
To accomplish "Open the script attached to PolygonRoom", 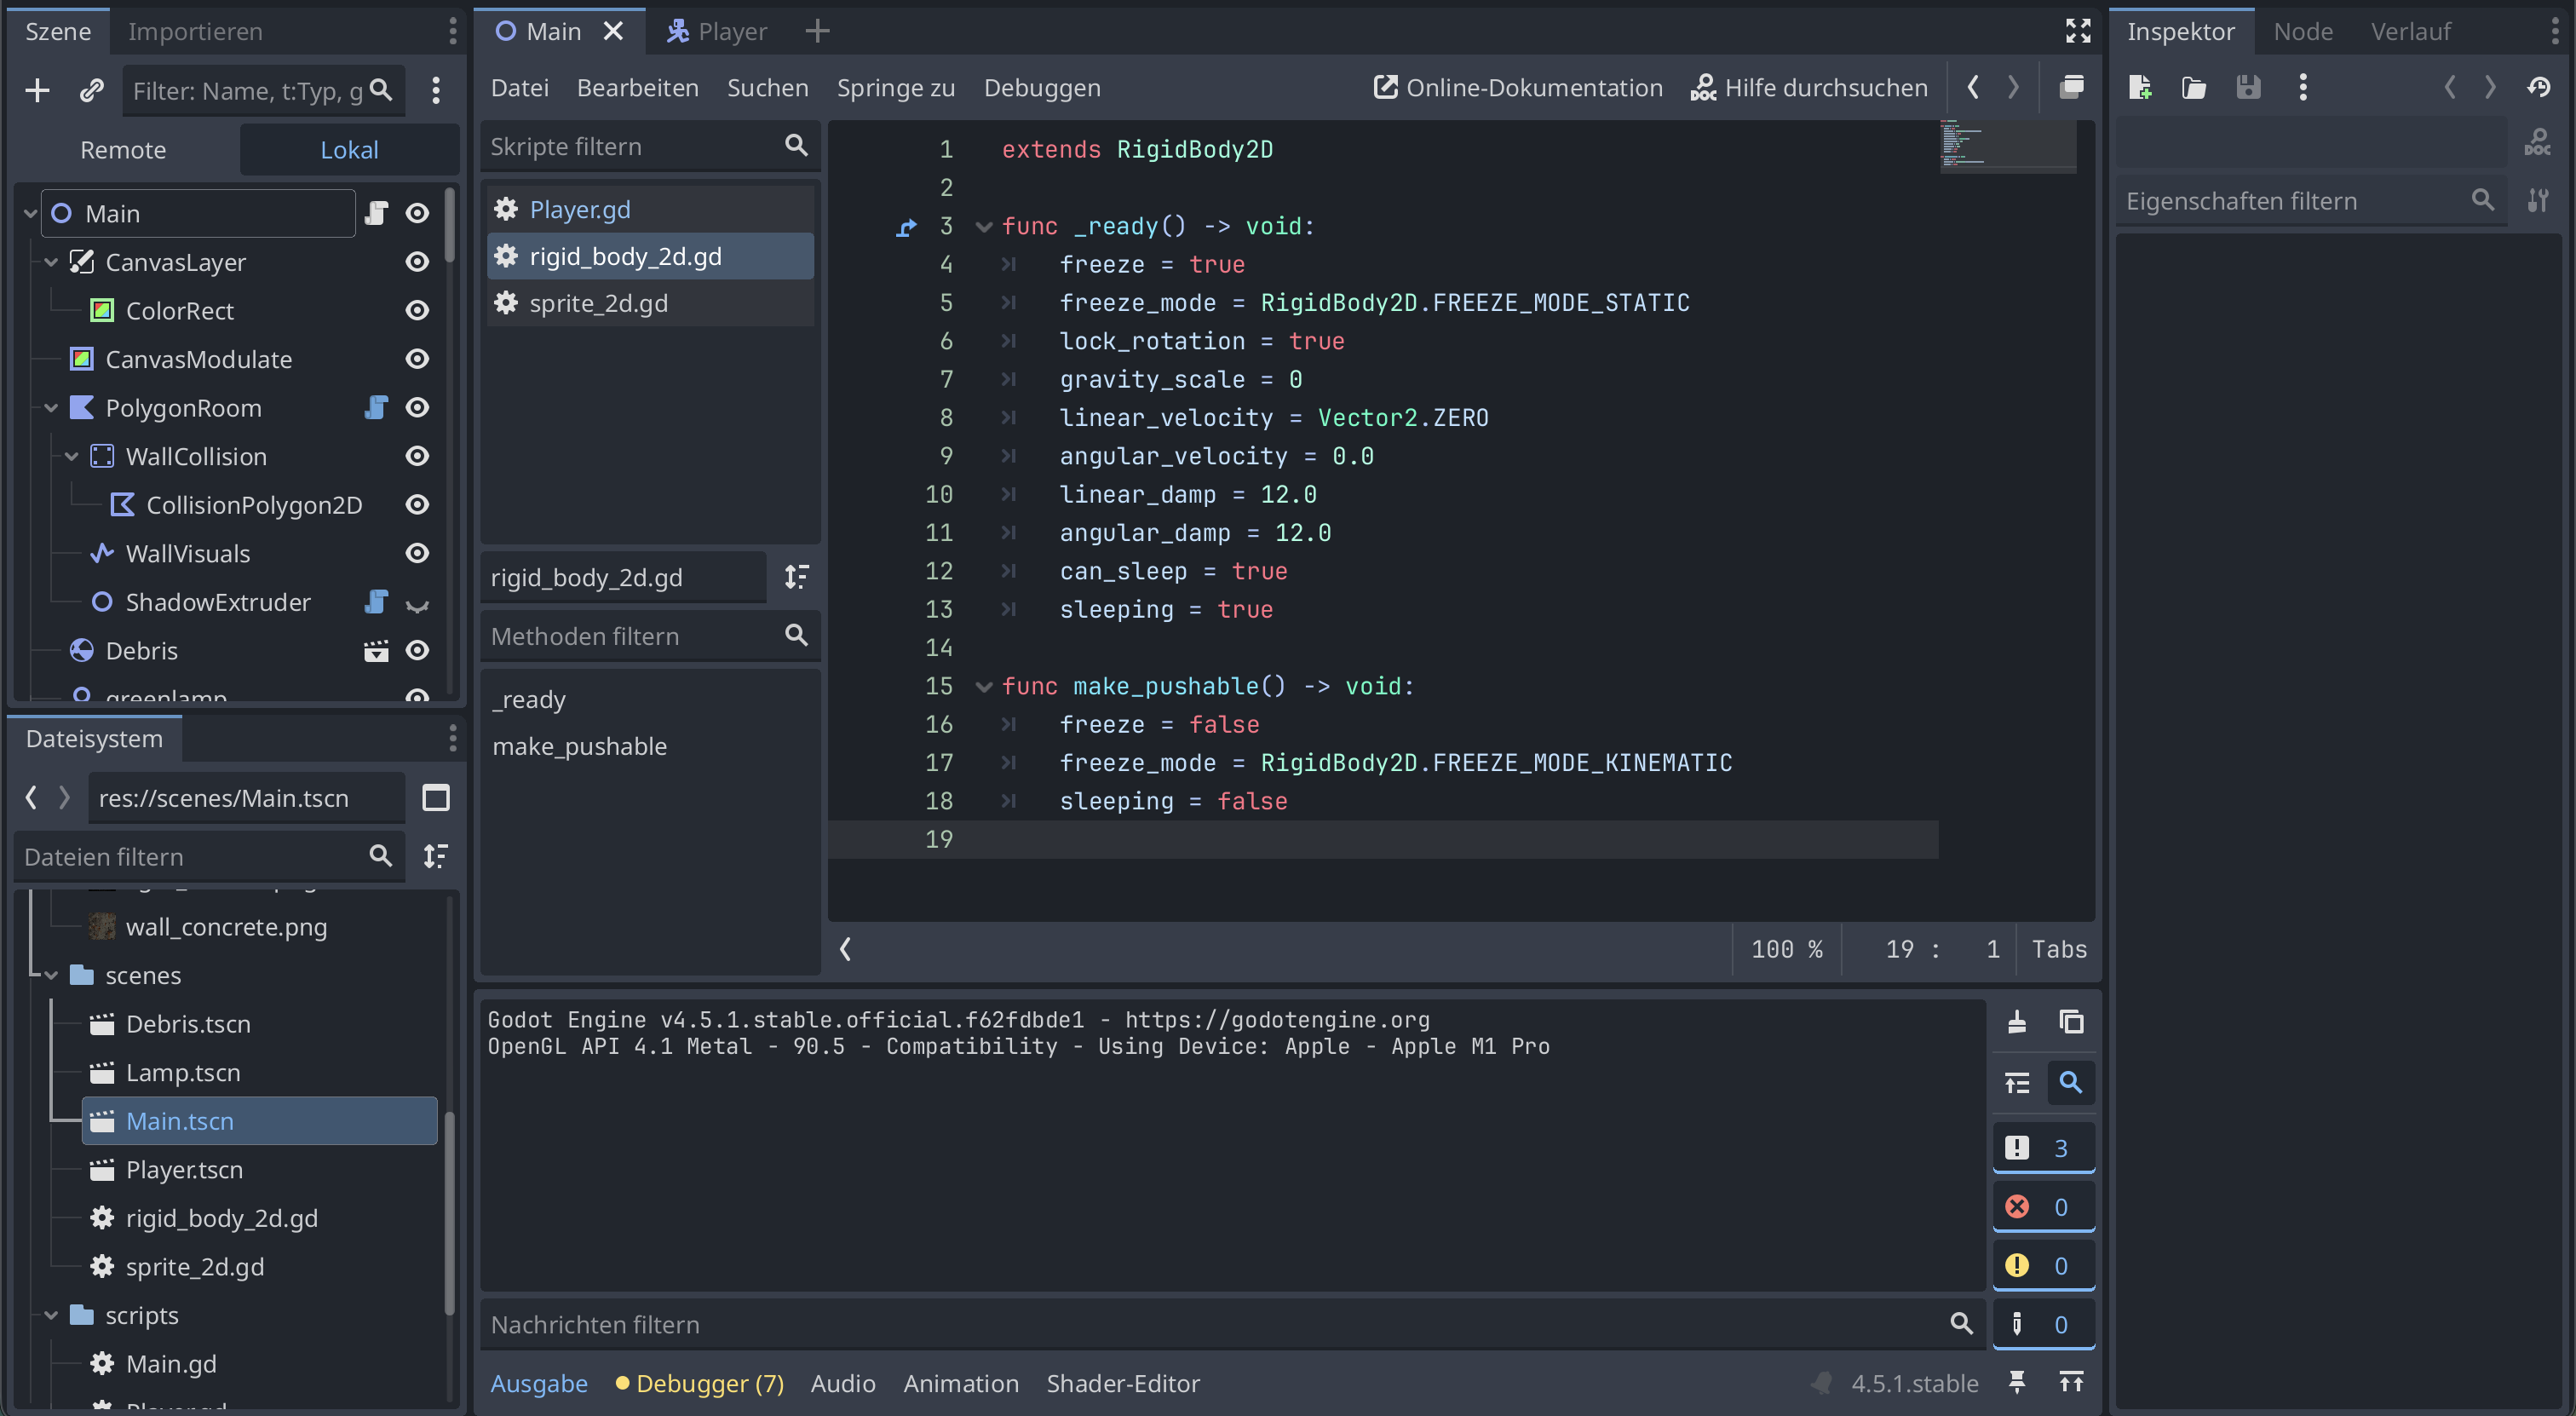I will [376, 408].
